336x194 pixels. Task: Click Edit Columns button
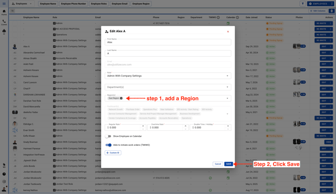coord(318,11)
